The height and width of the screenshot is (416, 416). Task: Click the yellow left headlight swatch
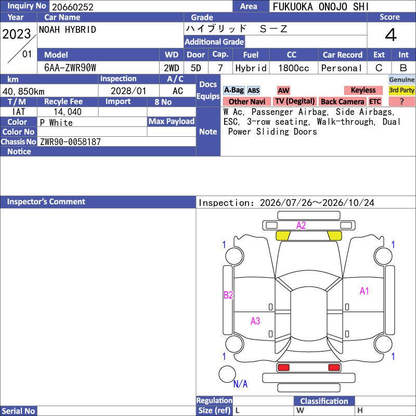[283, 236]
